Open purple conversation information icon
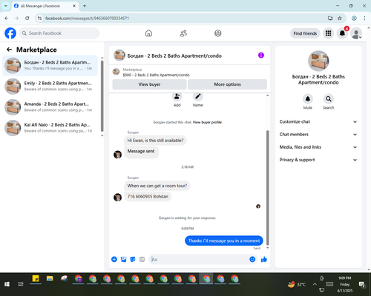Viewport: 371px width, 296px height. (261, 55)
